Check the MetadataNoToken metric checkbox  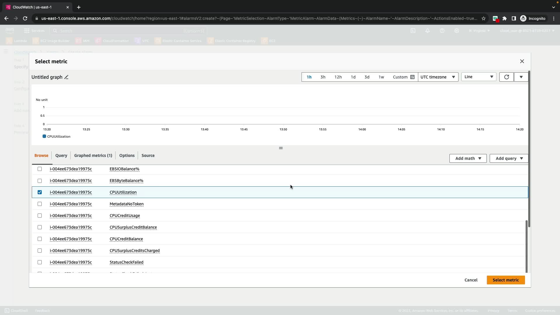(40, 204)
